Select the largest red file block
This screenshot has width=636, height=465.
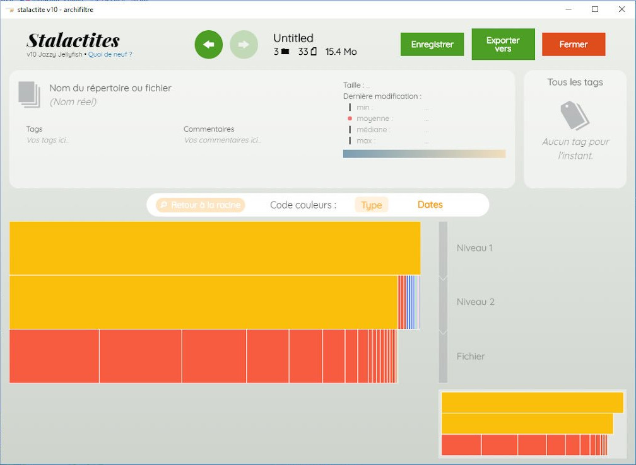54,356
